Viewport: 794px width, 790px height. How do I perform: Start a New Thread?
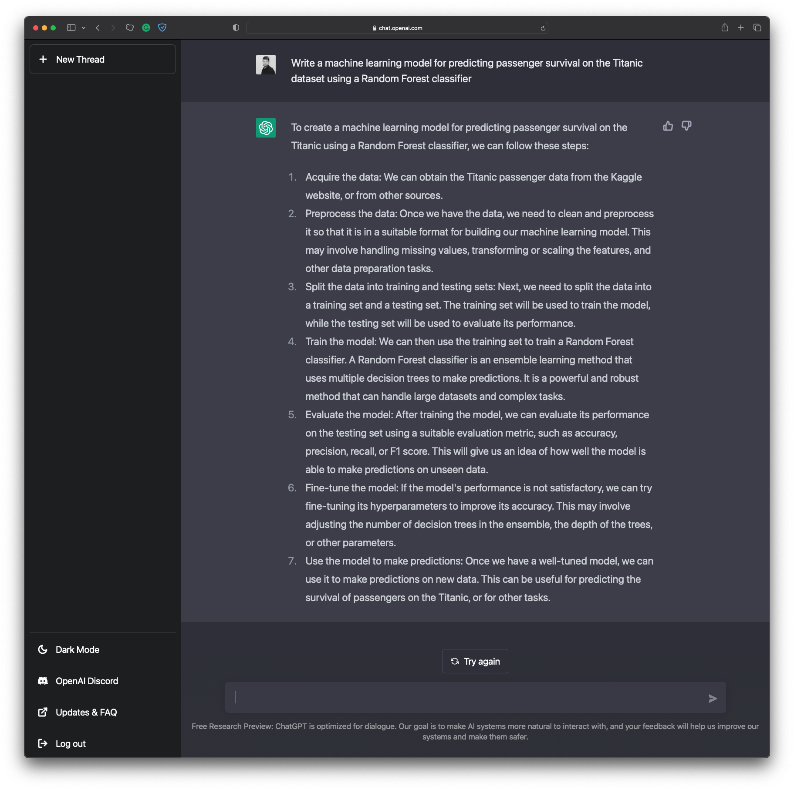tap(103, 59)
